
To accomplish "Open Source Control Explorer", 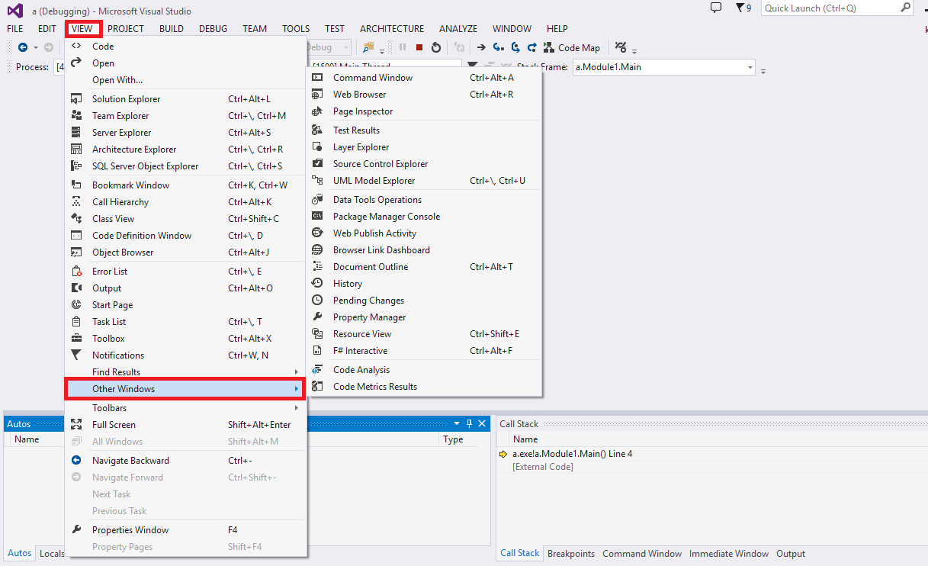I will pos(424,164).
